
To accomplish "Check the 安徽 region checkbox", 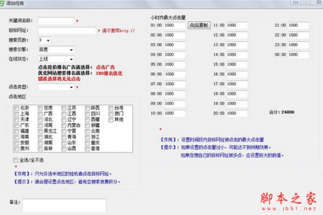I will 17,143.
